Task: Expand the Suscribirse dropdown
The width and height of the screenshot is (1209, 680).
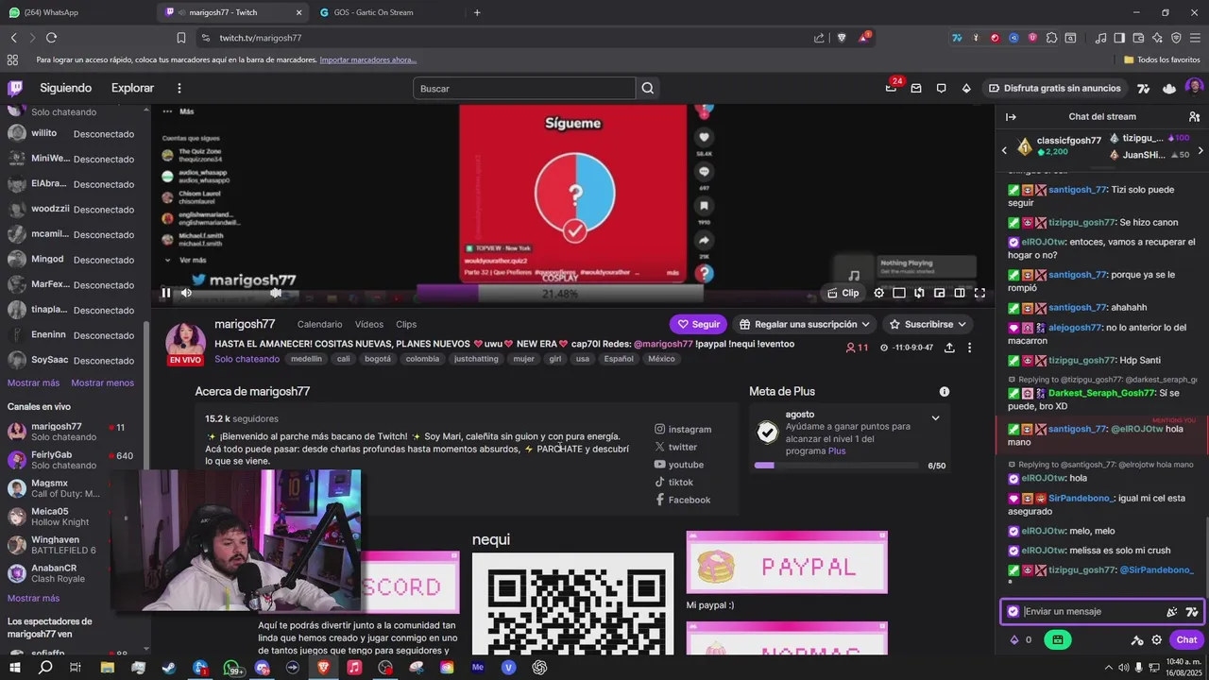Action: pyautogui.click(x=928, y=324)
